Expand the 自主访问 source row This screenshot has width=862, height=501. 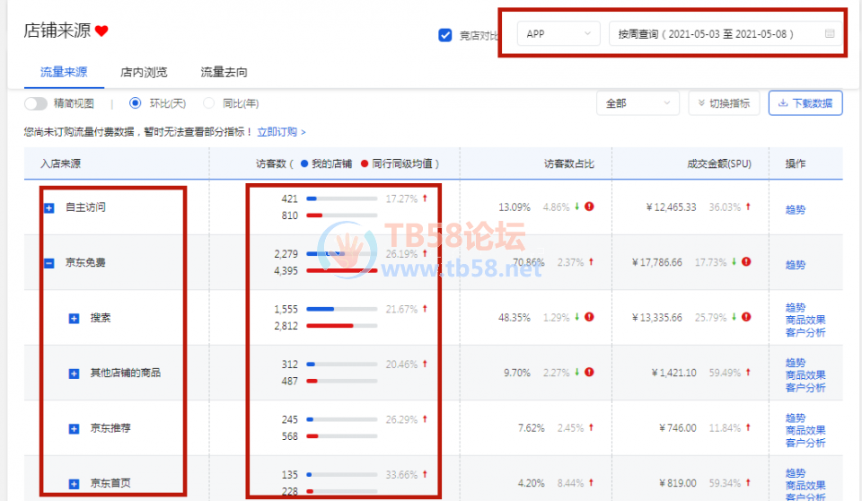tap(48, 208)
